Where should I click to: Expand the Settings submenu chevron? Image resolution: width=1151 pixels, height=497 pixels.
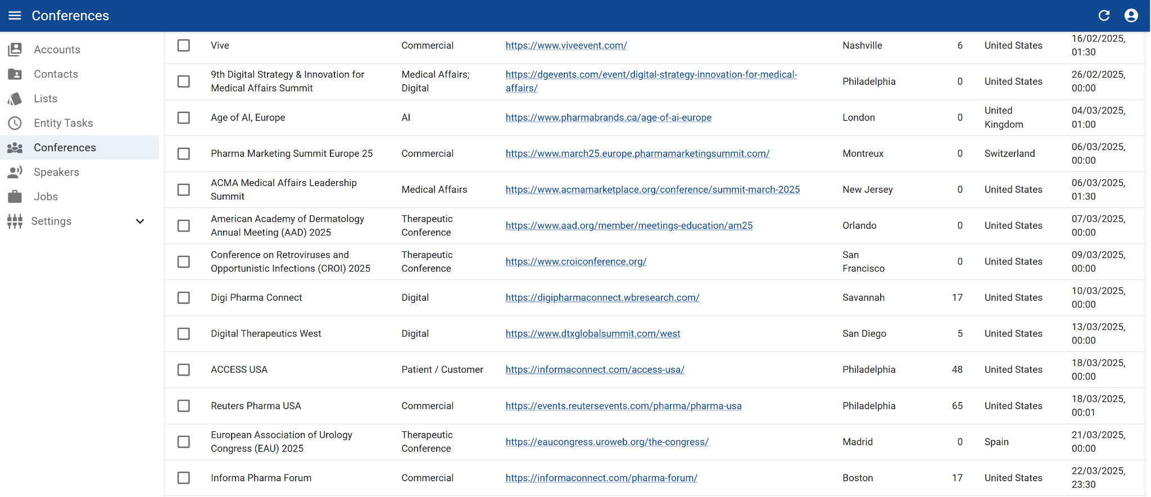click(x=140, y=222)
